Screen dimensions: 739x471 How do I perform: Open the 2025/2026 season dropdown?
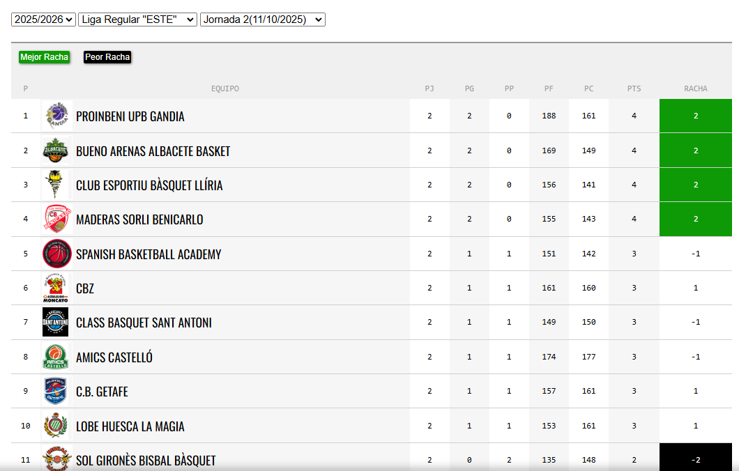(43, 20)
